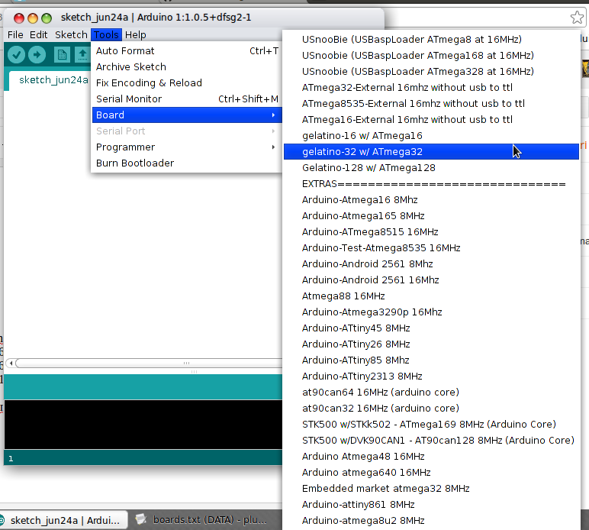Choose Arduino-Android 2561 16Mhz board
589x530 pixels.
431,280
